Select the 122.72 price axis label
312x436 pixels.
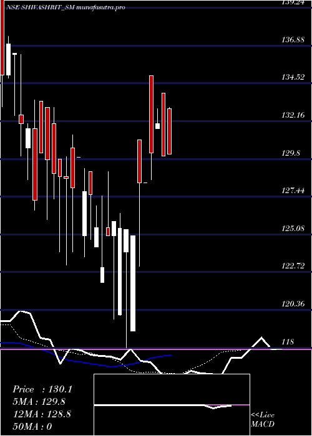point(293,266)
